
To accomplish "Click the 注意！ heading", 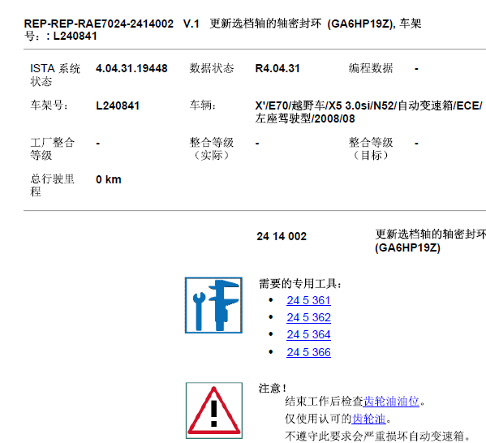I will click(x=273, y=388).
